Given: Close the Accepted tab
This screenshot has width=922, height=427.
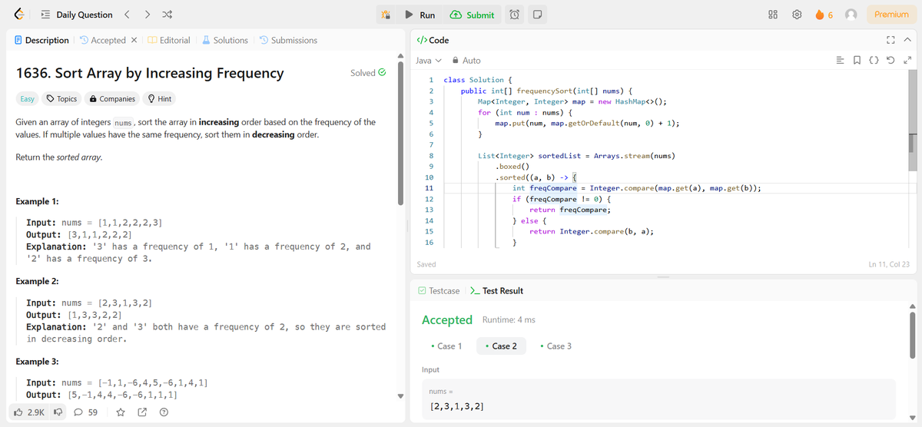Looking at the screenshot, I should [x=134, y=40].
